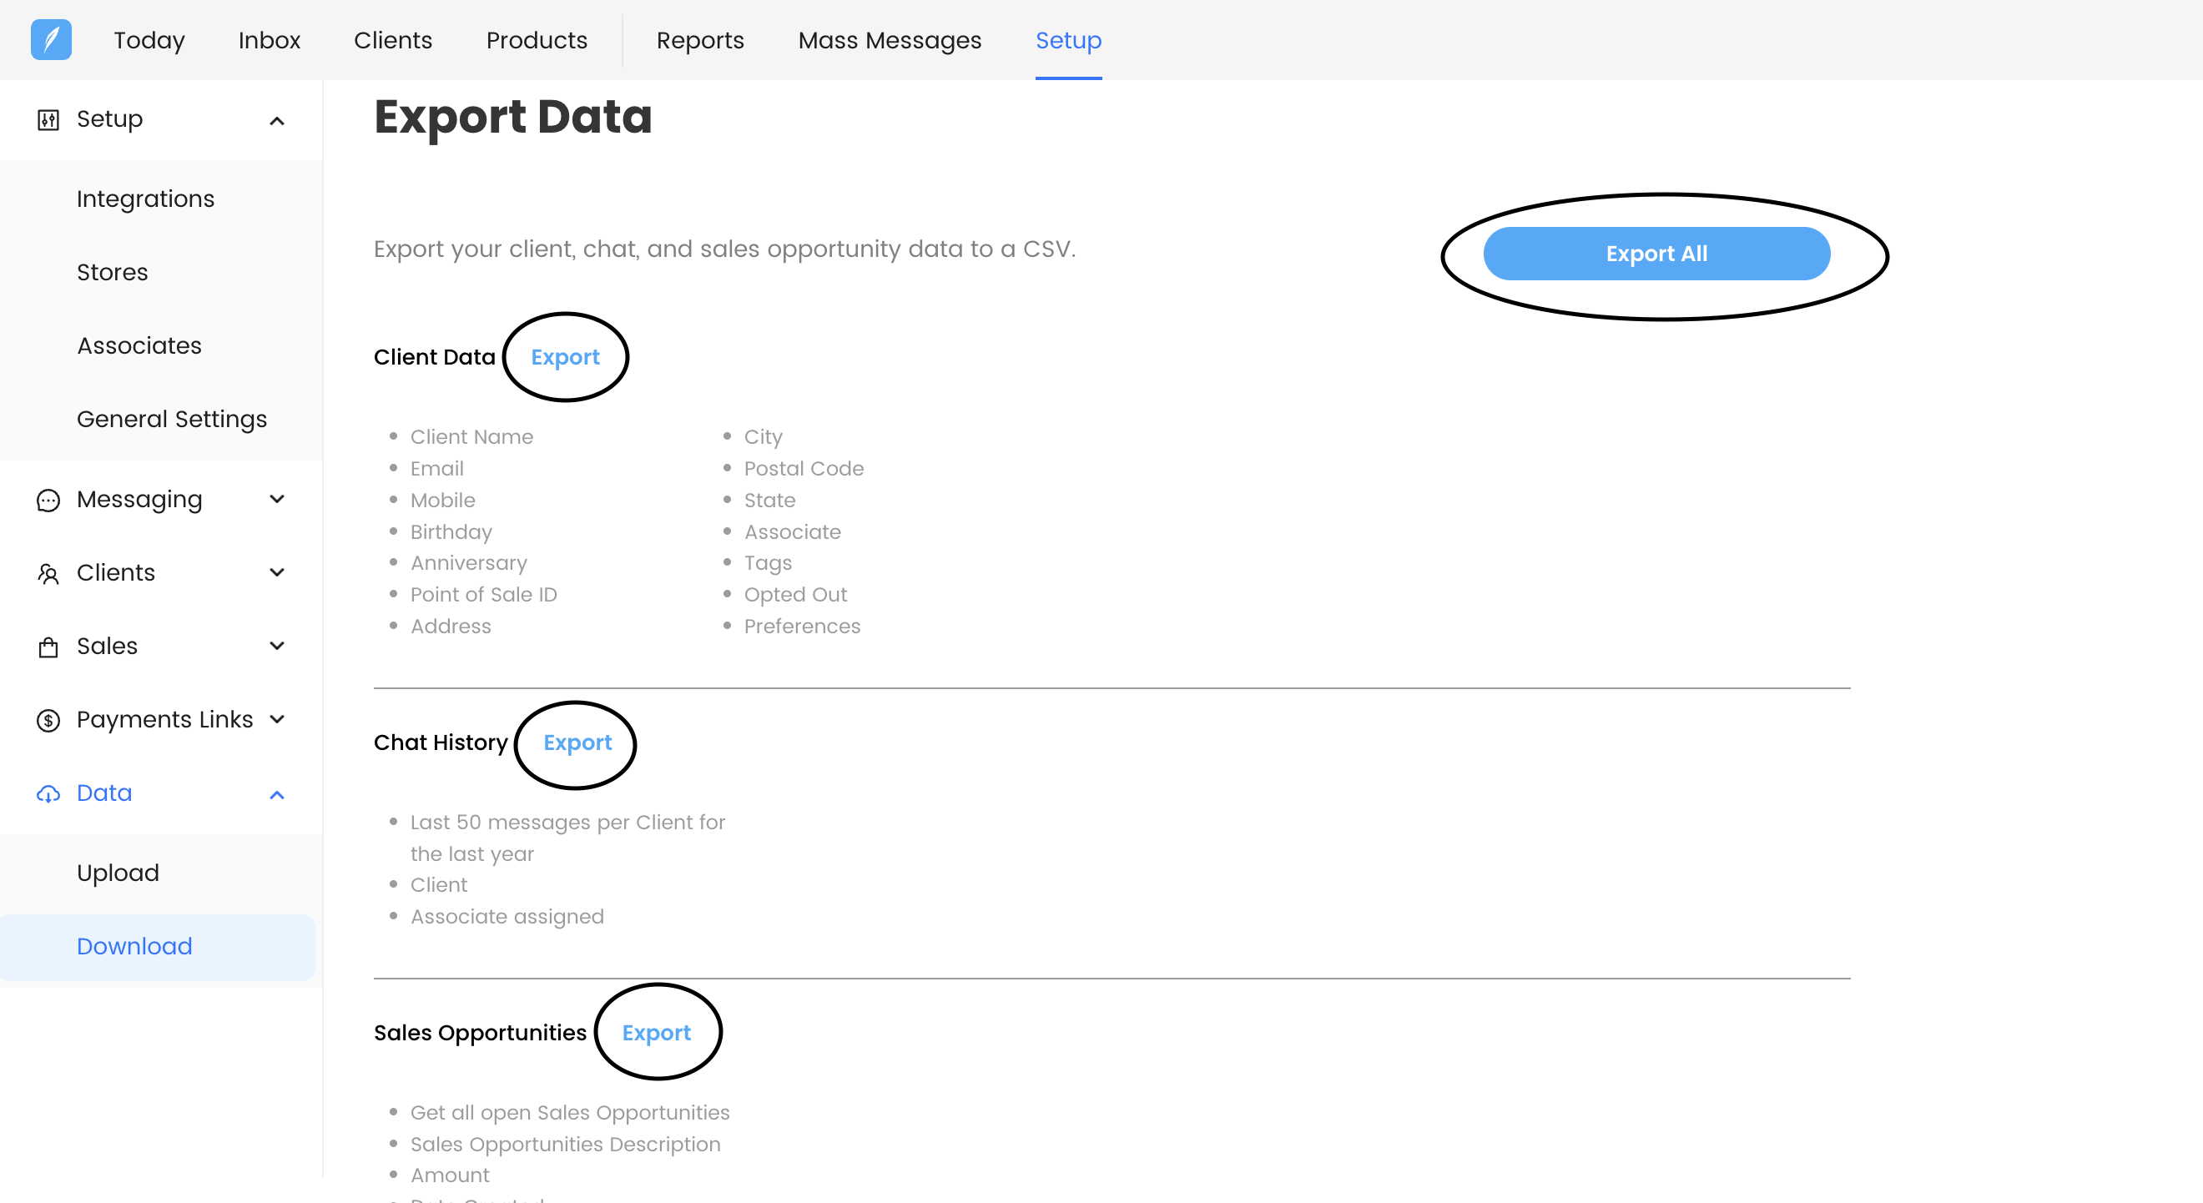This screenshot has height=1203, width=2203.
Task: Expand the Messaging section chevron
Action: 276,500
